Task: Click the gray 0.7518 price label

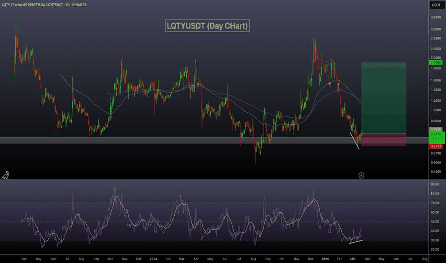Action: tap(435, 130)
